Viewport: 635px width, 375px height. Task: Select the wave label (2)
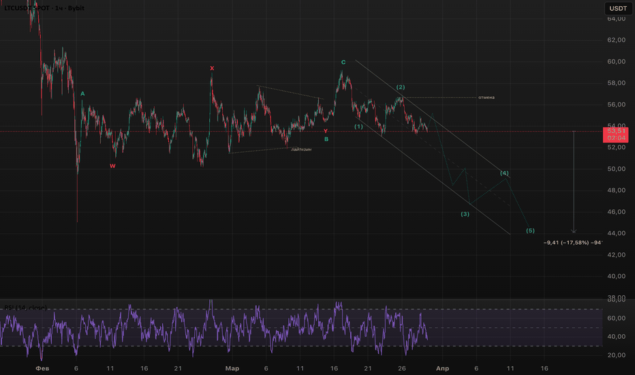401,87
